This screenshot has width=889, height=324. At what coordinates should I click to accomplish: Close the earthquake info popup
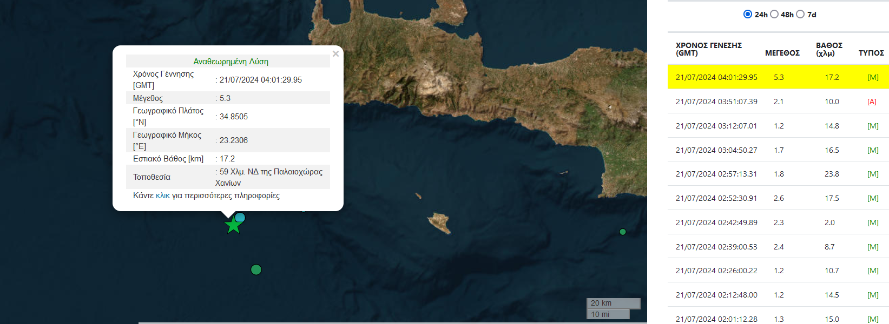pos(335,54)
